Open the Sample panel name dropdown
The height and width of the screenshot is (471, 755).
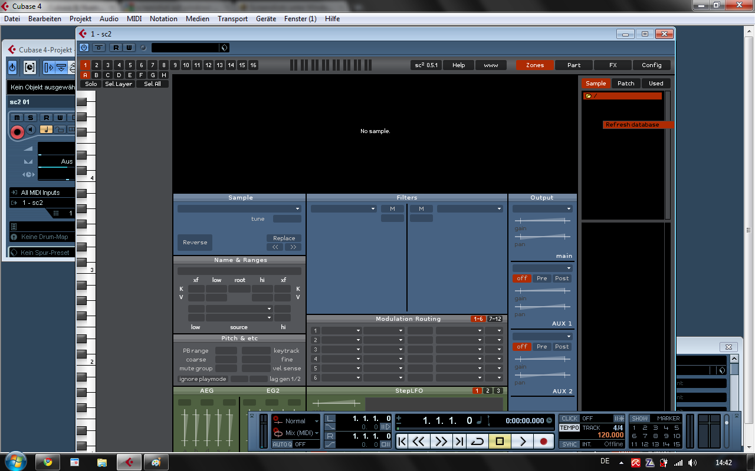239,208
